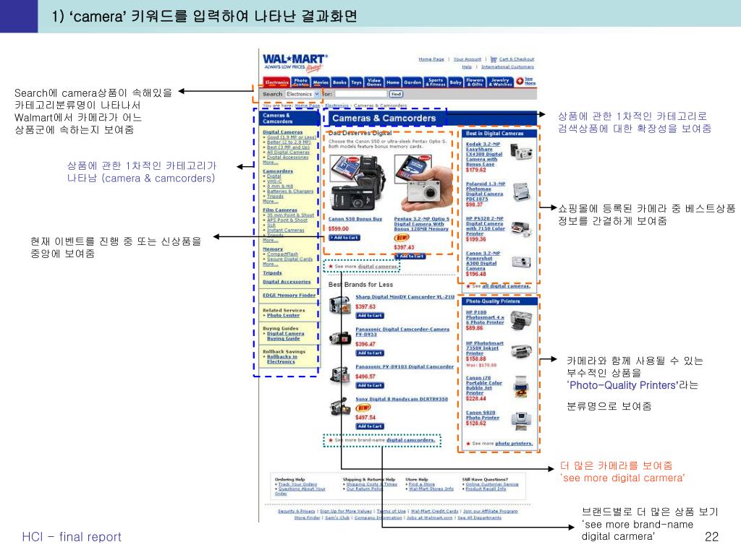Open the Electronics department tab
This screenshot has width=741, height=555.
point(277,82)
